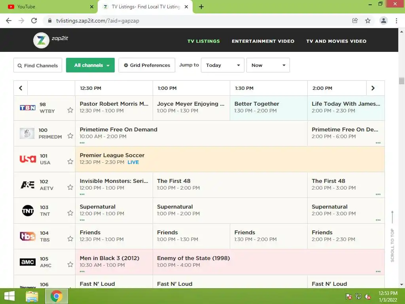The width and height of the screenshot is (405, 304).
Task: Advance grid with right arrow
Action: (373, 88)
